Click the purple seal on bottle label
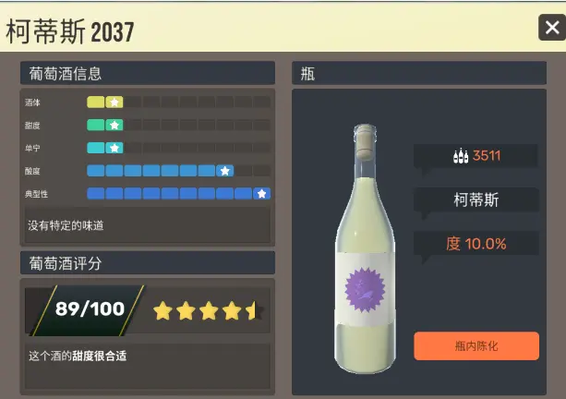Viewport: 566px width, 399px height. pyautogui.click(x=365, y=290)
